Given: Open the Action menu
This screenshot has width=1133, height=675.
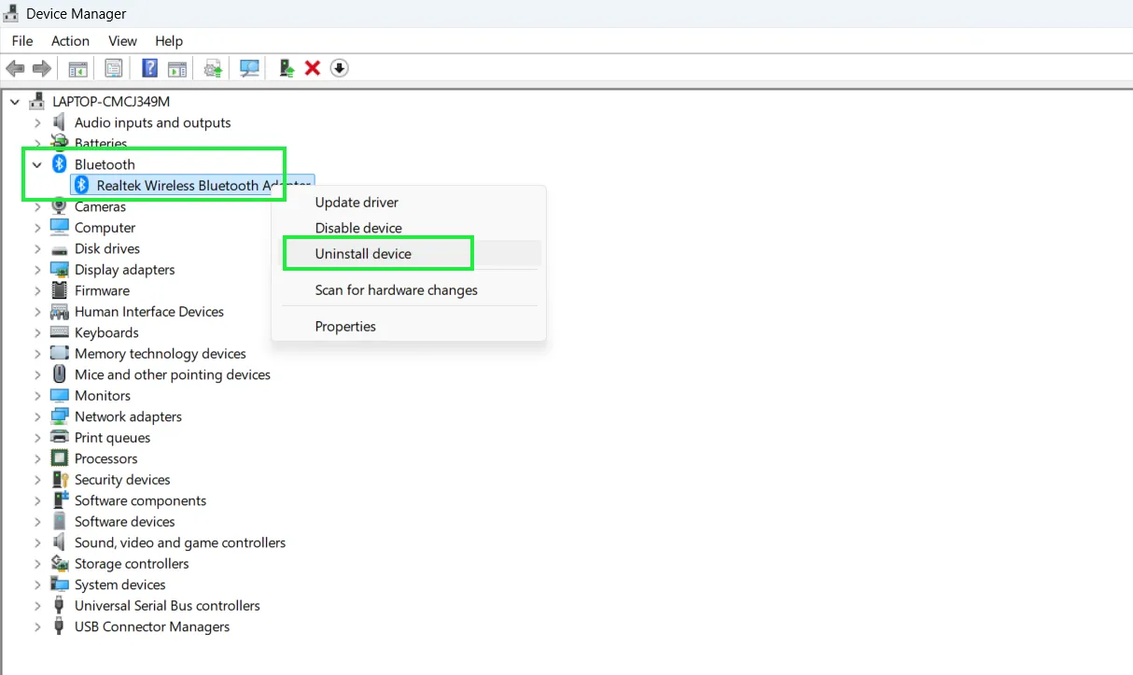Looking at the screenshot, I should (70, 40).
